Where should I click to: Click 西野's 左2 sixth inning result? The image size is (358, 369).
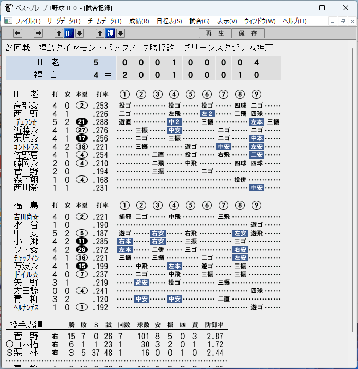pyautogui.click(x=207, y=114)
